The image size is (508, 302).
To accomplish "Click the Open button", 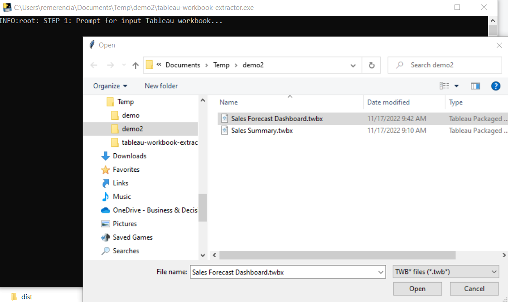I will point(417,288).
